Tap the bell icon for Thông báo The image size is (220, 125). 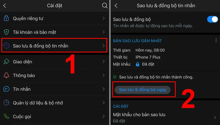pos(6,75)
